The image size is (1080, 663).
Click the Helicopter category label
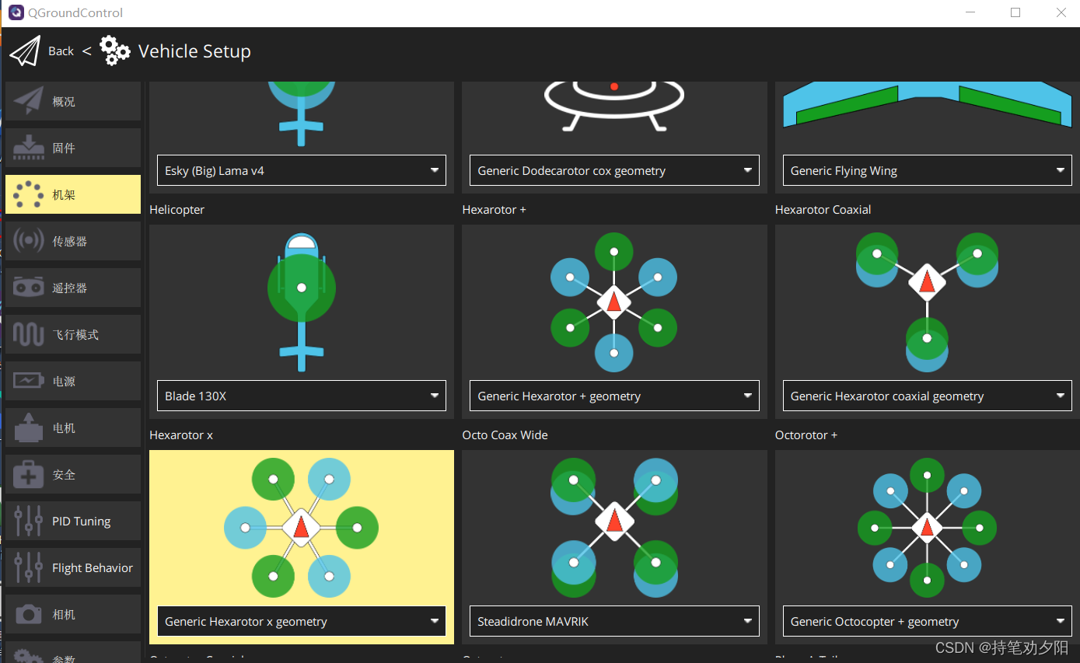177,210
